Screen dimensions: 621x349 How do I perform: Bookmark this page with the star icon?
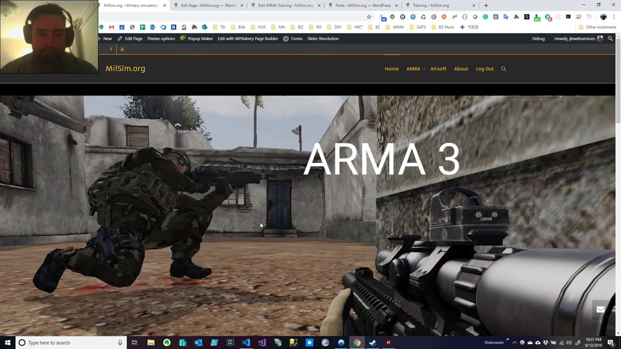tap(369, 17)
